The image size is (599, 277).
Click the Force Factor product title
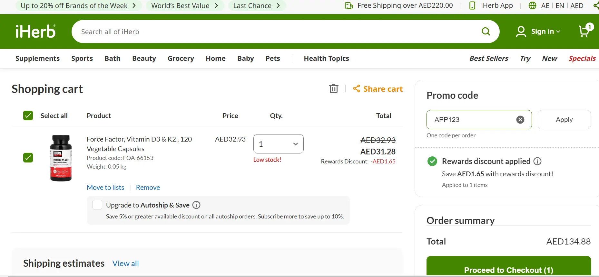coord(139,144)
